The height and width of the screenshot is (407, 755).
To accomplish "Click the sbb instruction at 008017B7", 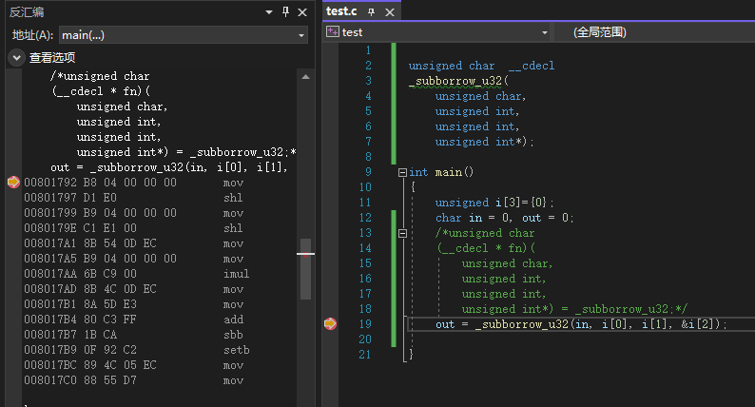I will (x=233, y=335).
